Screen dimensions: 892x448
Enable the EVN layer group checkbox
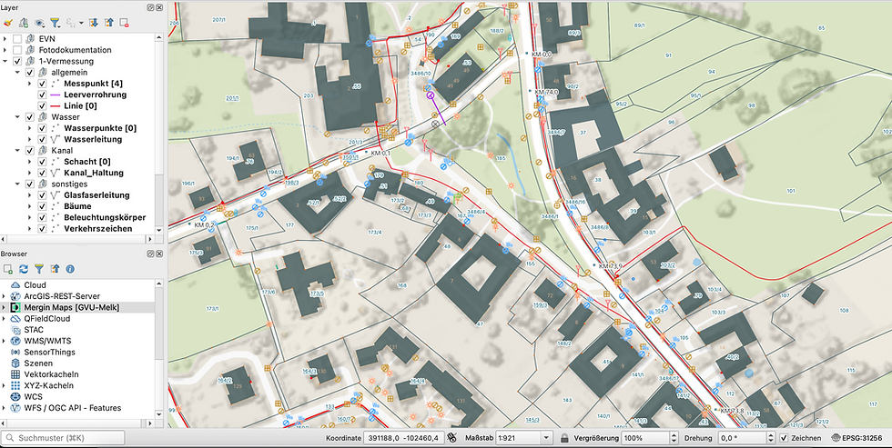coord(17,38)
